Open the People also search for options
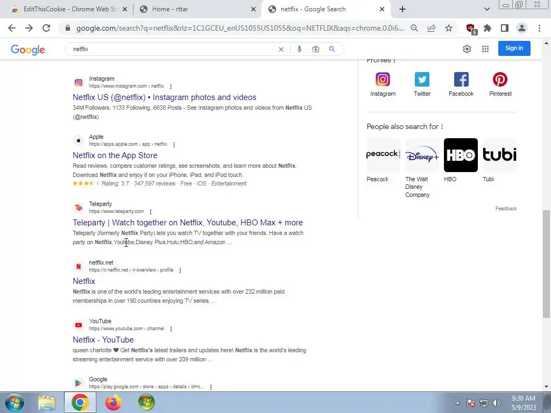This screenshot has height=413, width=551. tap(442, 126)
